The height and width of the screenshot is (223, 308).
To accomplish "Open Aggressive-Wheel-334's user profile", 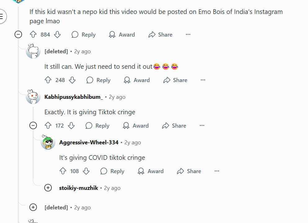I will coord(89,142).
